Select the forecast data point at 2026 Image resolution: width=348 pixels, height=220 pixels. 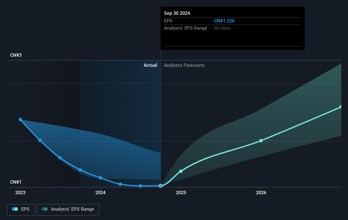click(x=261, y=141)
